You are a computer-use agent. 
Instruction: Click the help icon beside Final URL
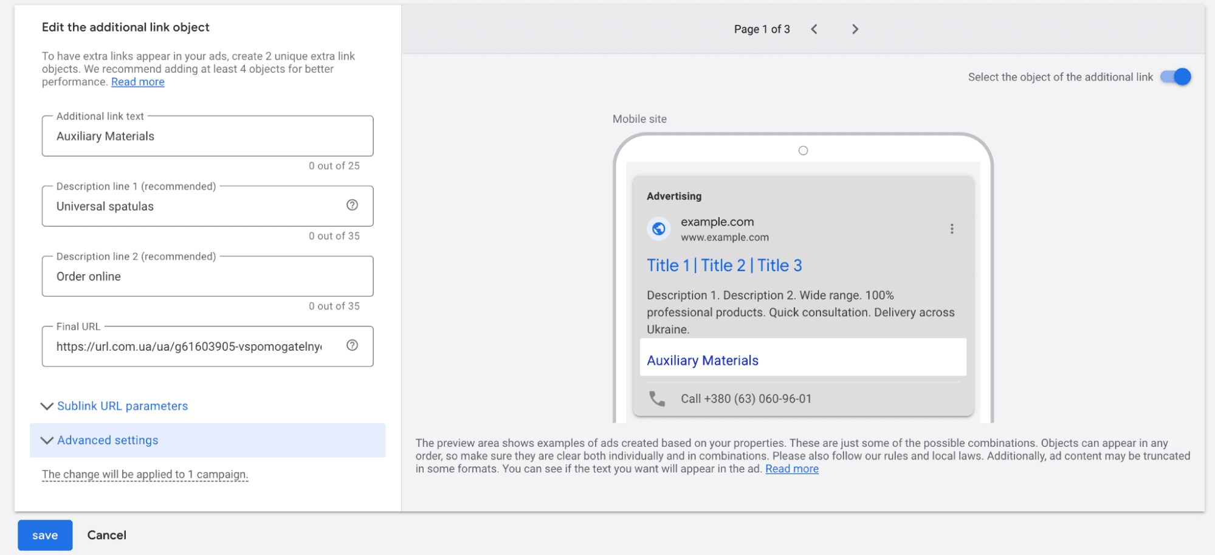[353, 346]
